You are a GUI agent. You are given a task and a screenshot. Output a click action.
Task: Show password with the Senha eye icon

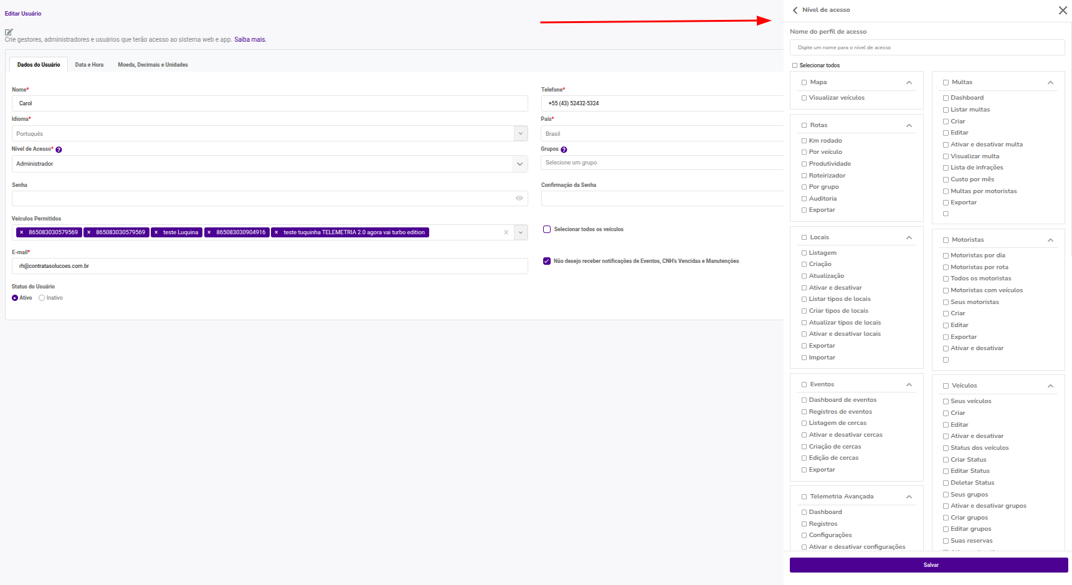(x=519, y=198)
